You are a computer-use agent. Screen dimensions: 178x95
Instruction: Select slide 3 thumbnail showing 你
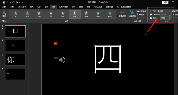[15, 60]
